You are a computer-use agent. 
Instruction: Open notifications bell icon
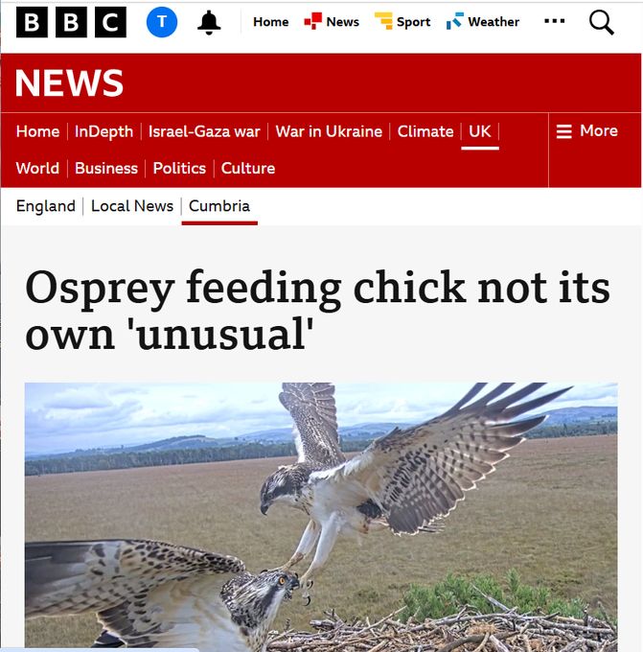209,22
